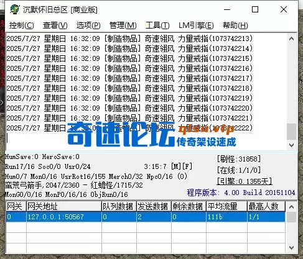Image resolution: width=303 pixels, height=259 pixels.
Task: Click log line ending 1073742213
Action: (x=129, y=39)
